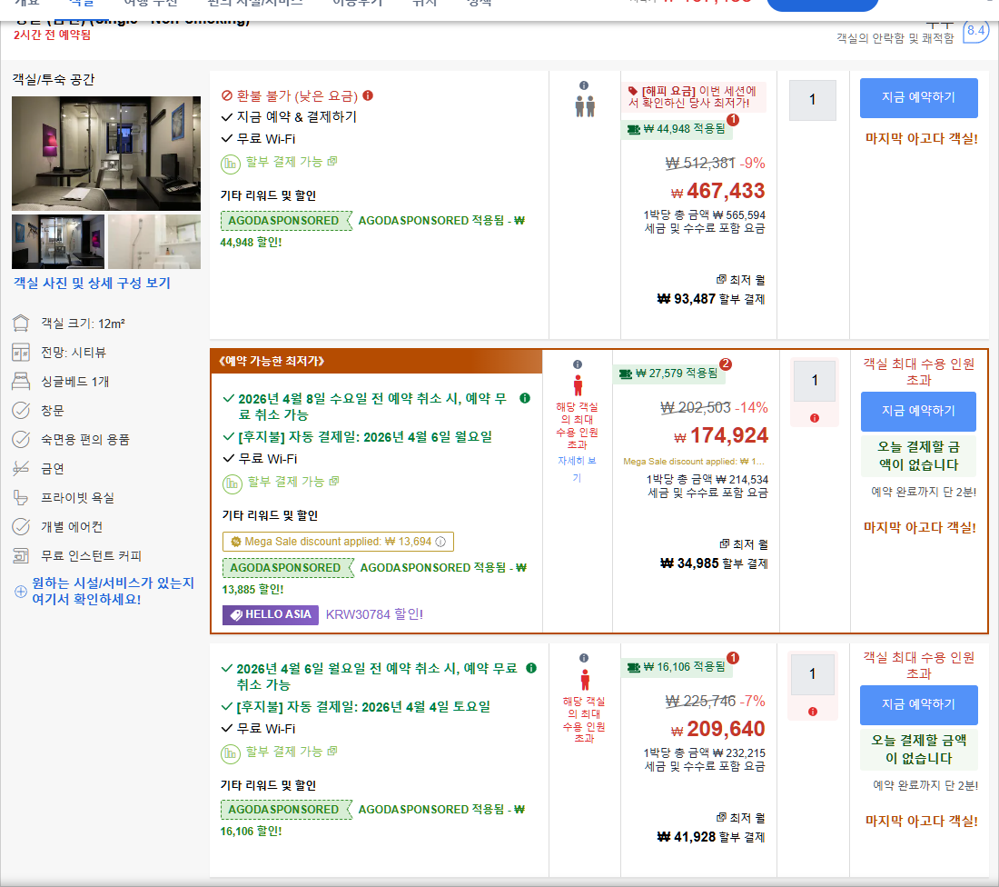Book the ₩467,433 non-refundable room now

918,97
